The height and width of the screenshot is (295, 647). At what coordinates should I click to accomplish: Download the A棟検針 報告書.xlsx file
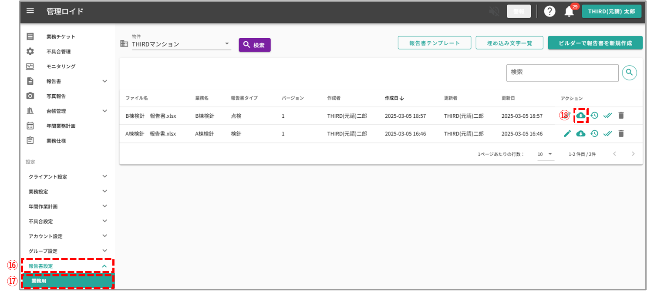[581, 134]
